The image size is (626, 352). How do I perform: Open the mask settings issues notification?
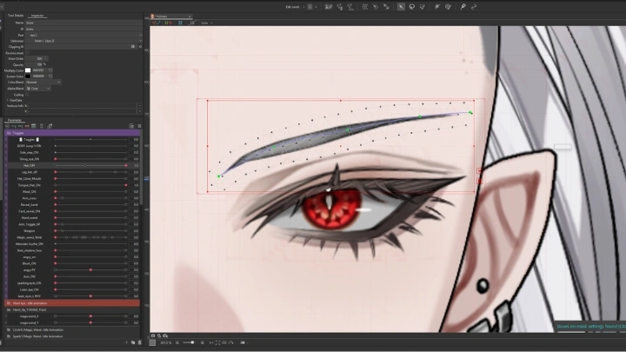(590, 327)
